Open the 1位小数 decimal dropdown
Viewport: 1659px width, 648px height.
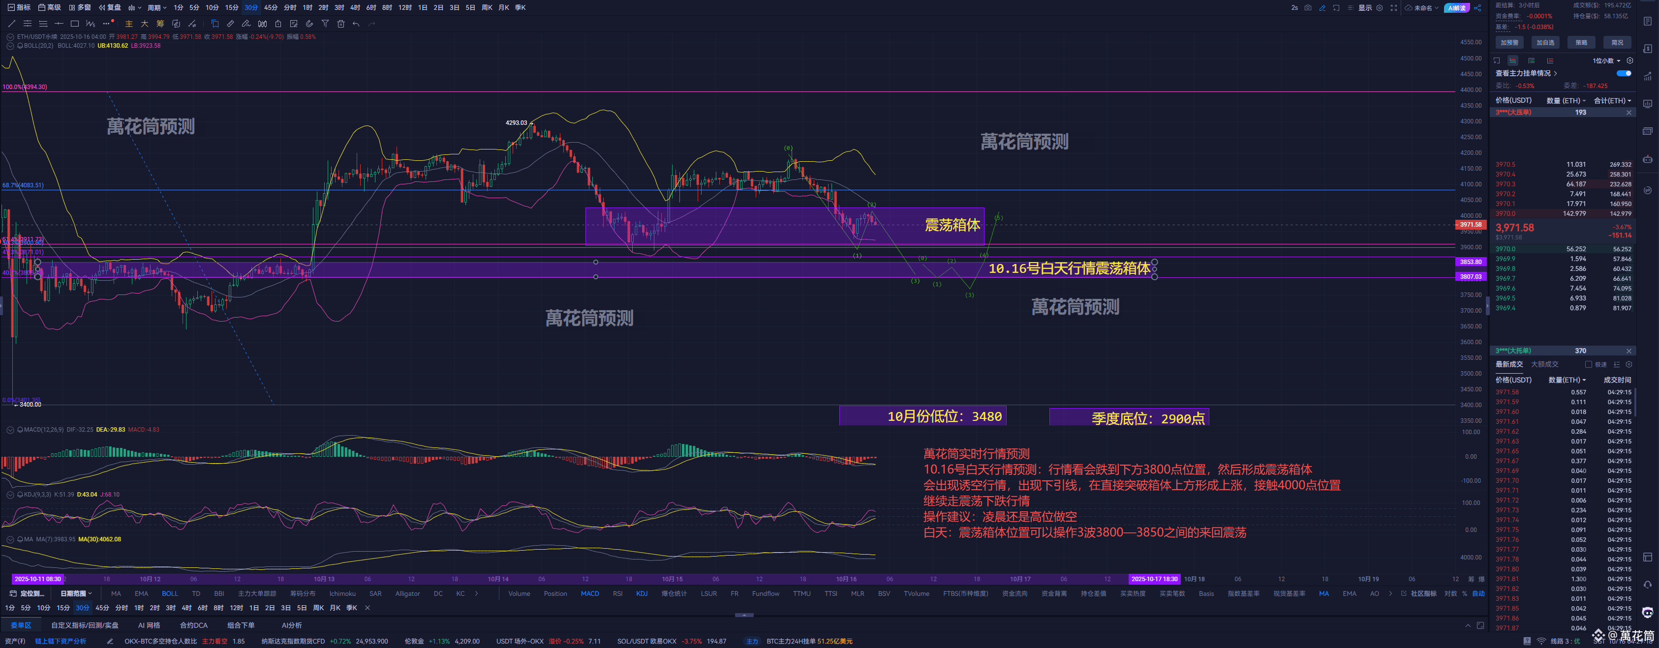point(1606,60)
